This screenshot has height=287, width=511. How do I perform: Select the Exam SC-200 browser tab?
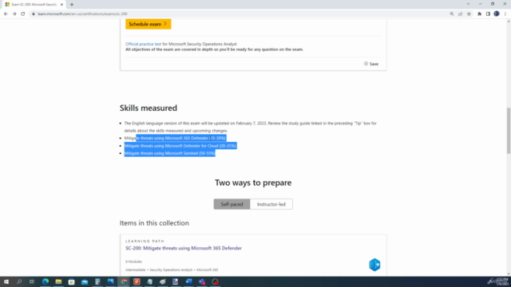(33, 5)
